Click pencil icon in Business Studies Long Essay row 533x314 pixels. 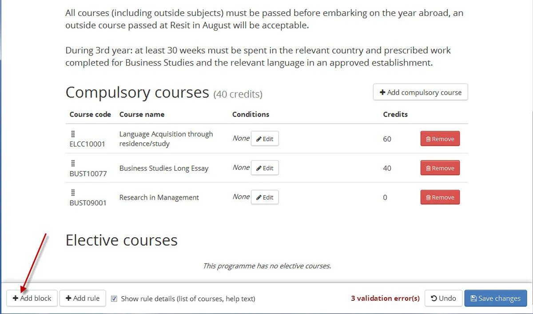click(259, 168)
